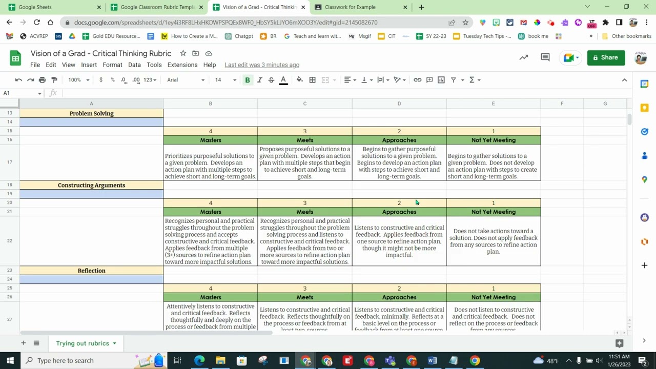Click the Explore button at bottom right
This screenshot has height=369, width=656.
[619, 343]
